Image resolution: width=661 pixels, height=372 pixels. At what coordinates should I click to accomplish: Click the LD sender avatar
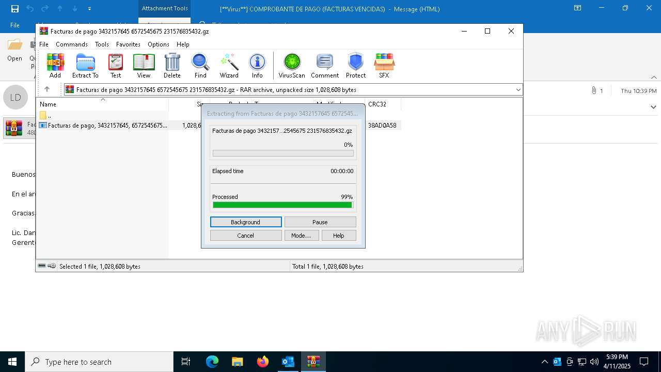(x=15, y=97)
